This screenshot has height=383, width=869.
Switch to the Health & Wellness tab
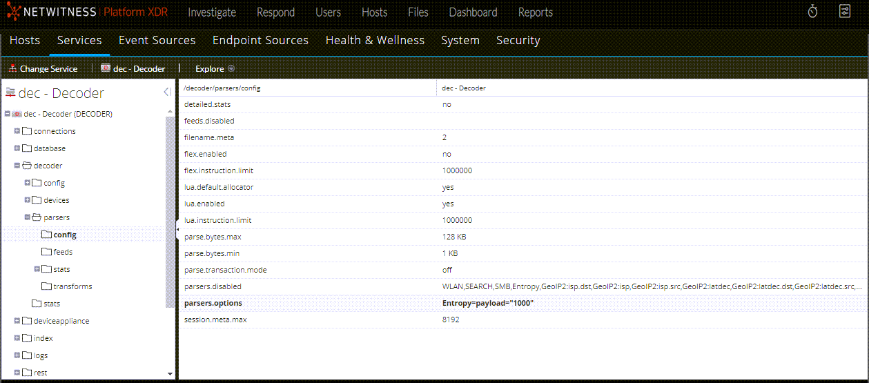click(375, 41)
